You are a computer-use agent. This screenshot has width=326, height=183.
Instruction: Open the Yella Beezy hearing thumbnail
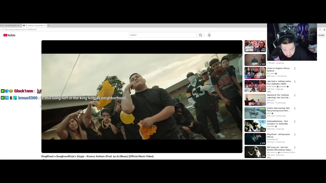pyautogui.click(x=255, y=113)
